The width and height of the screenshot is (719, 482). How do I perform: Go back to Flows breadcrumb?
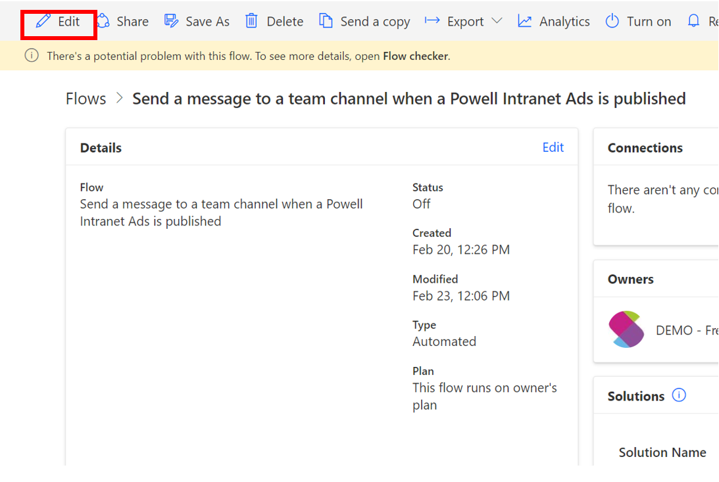86,99
